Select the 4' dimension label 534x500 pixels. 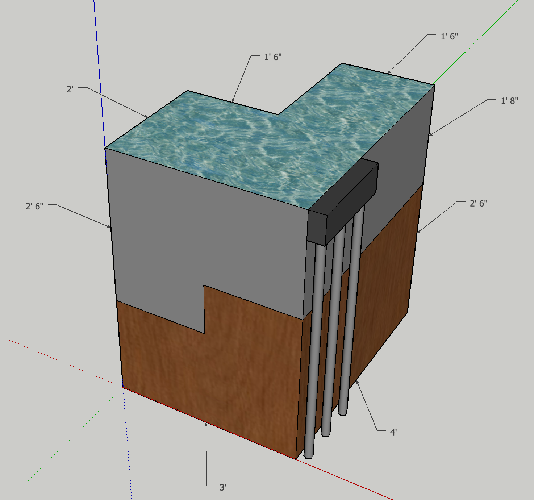tap(393, 432)
